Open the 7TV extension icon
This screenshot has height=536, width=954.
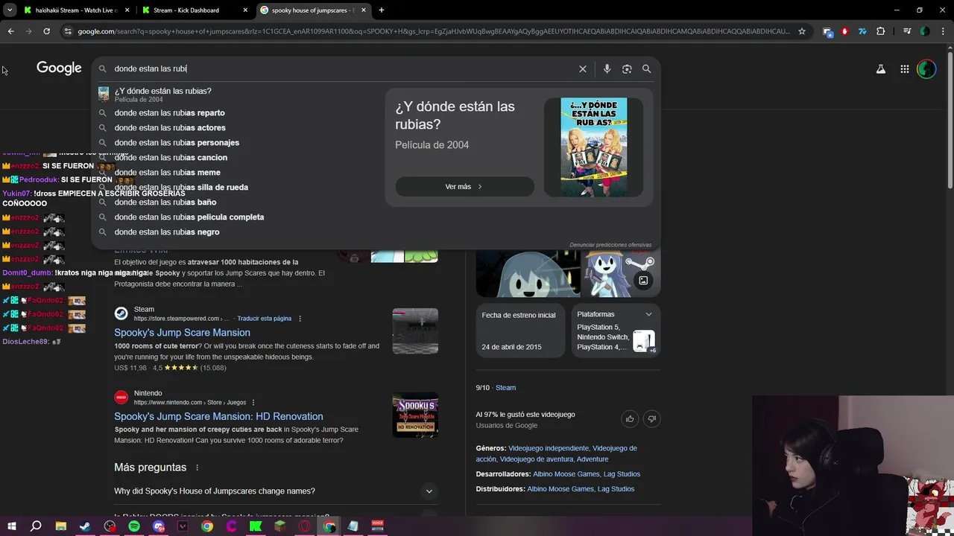pos(862,31)
